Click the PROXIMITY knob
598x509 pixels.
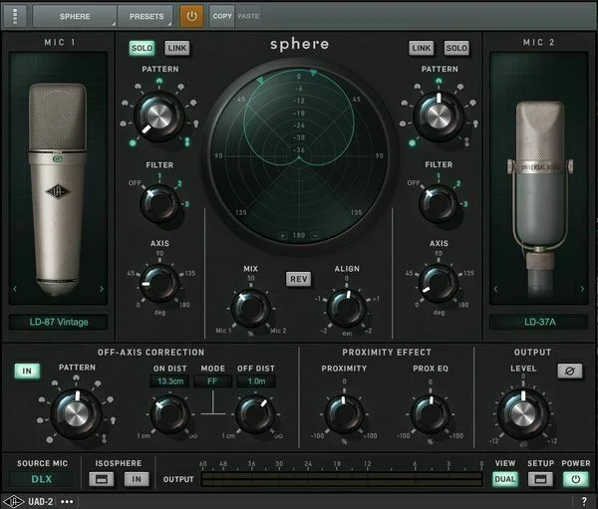[344, 413]
